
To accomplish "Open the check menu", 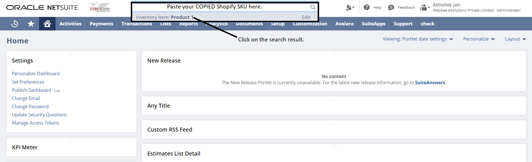I will pyautogui.click(x=428, y=24).
